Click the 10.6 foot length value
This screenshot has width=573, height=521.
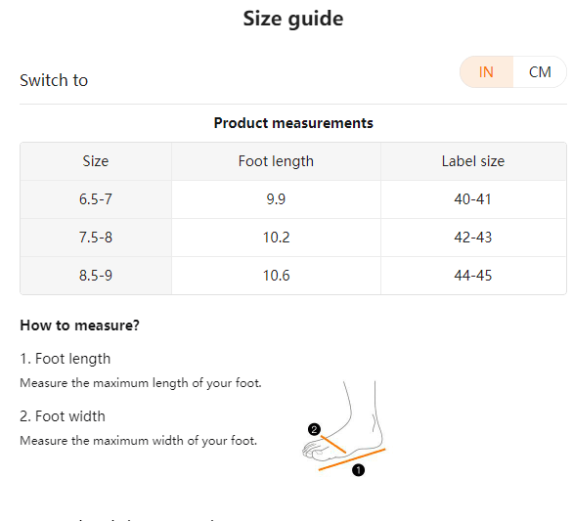click(276, 276)
